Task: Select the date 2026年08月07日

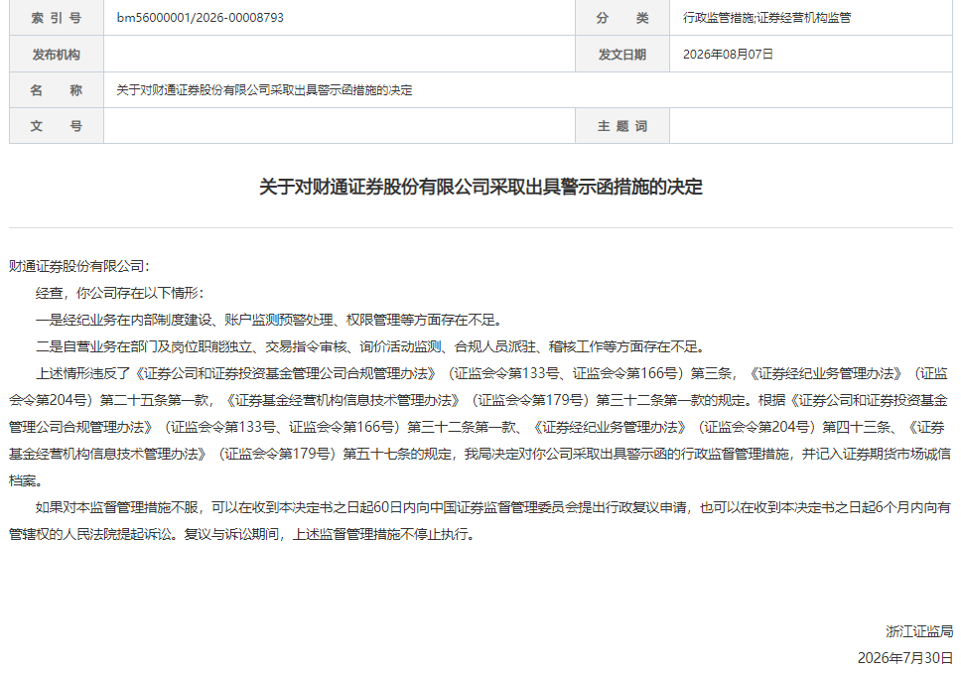Action: [x=728, y=54]
